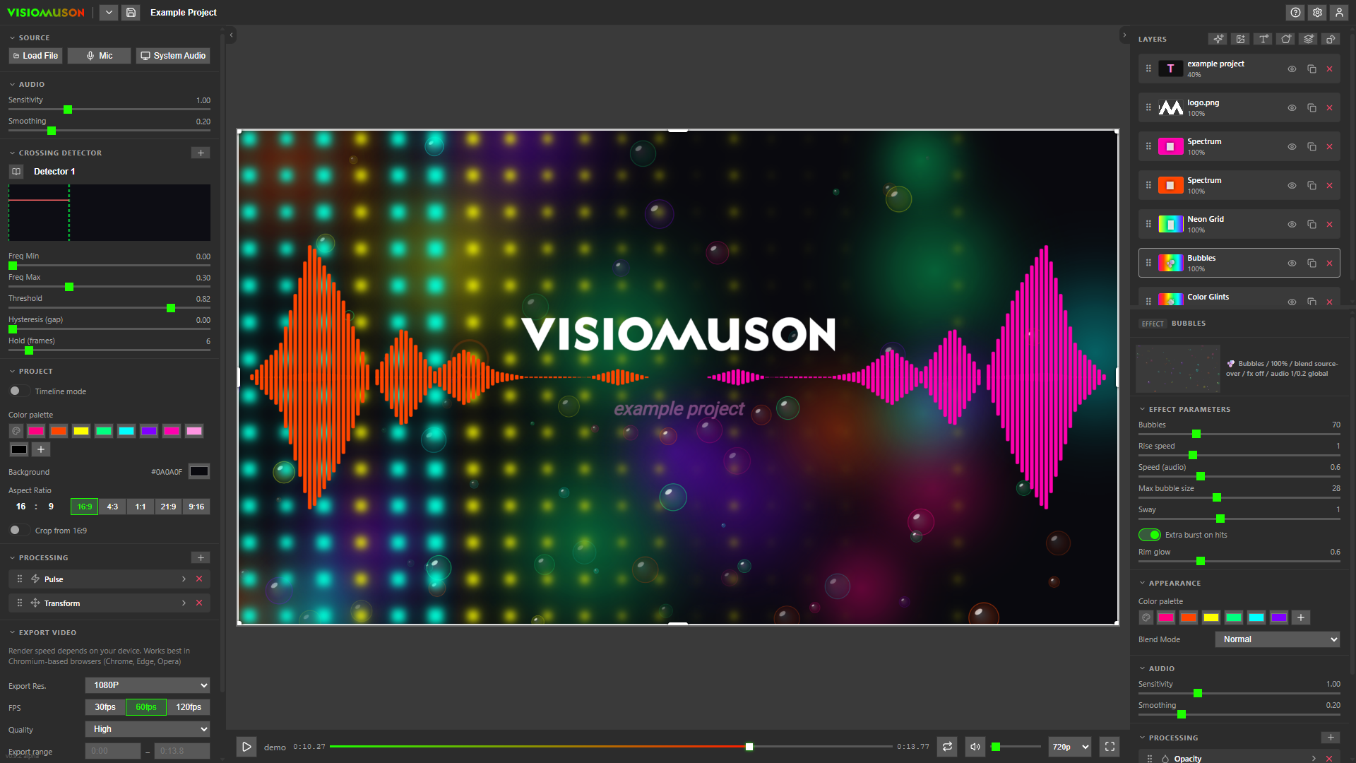Open Background color swatch
1356x763 pixels.
199,472
